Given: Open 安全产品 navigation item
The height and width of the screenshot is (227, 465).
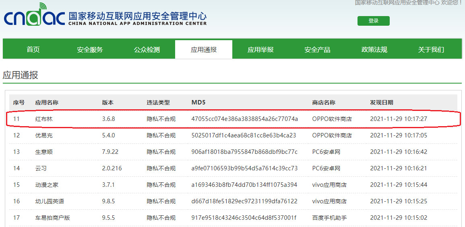Looking at the screenshot, I should tap(317, 49).
